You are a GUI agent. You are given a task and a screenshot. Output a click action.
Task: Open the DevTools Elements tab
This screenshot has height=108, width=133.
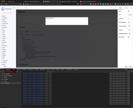tap(8, 70)
